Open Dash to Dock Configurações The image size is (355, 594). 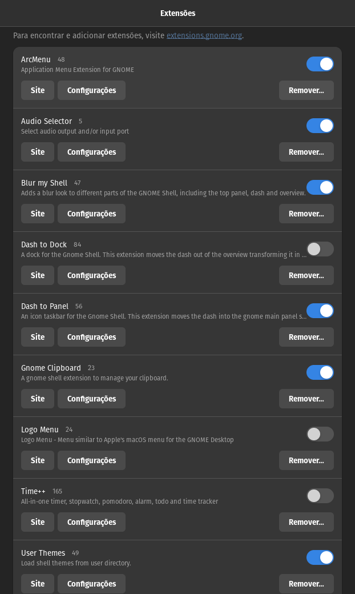91,275
